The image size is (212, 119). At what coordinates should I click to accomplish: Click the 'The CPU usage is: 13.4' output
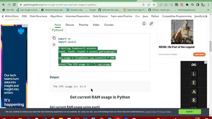[x=69, y=86]
